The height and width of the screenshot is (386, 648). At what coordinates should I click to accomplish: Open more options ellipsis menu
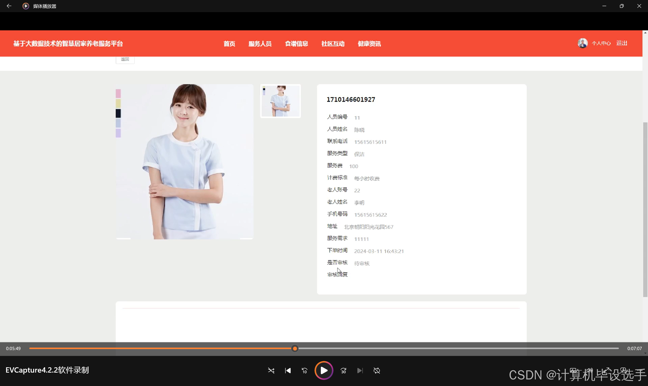640,370
